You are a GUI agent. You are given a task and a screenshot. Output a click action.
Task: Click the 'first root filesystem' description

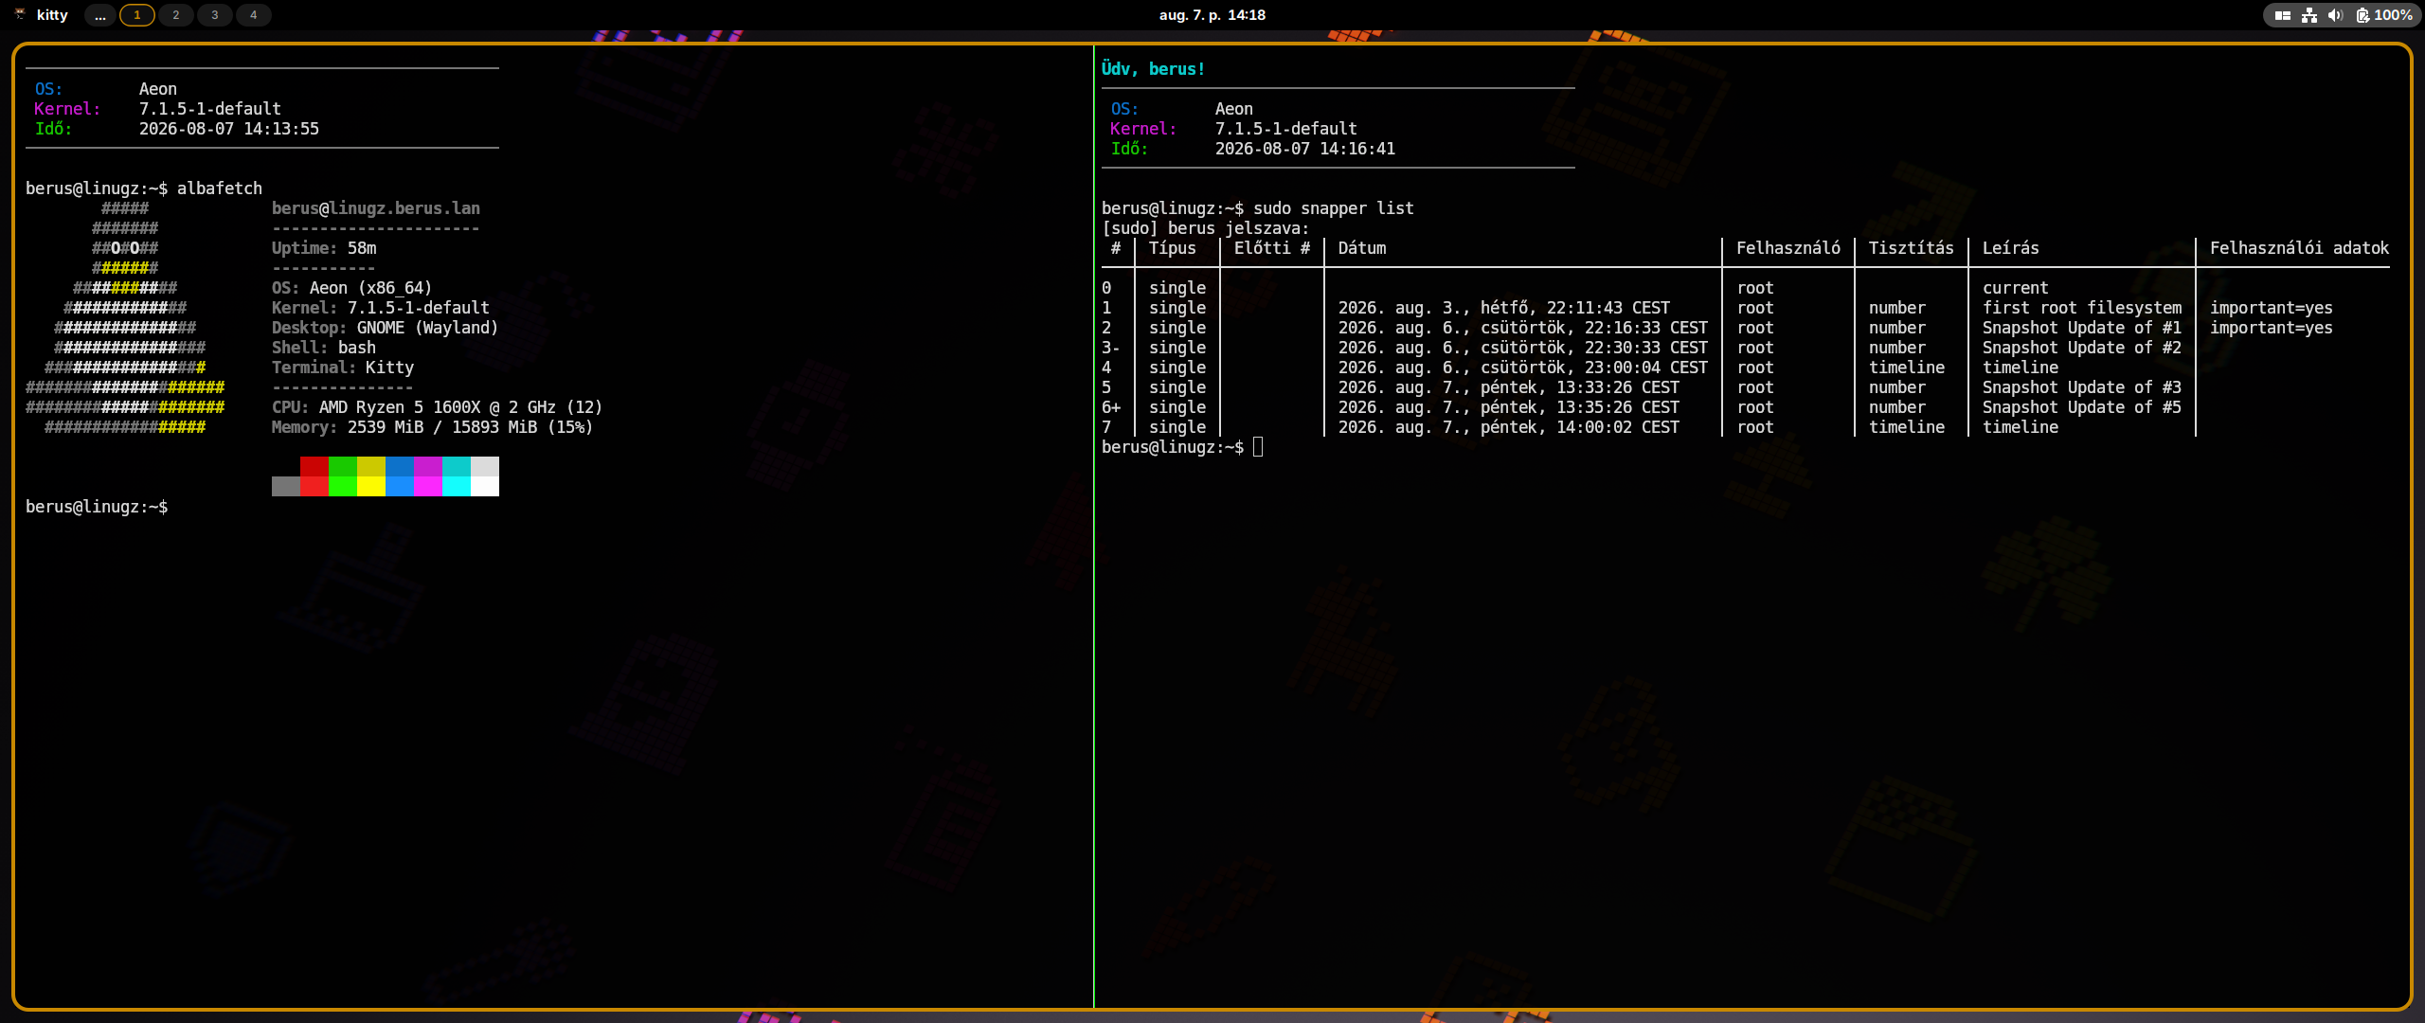point(2082,308)
